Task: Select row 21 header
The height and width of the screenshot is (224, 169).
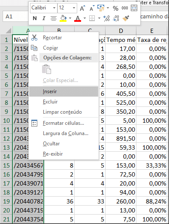Action: pos(6,219)
